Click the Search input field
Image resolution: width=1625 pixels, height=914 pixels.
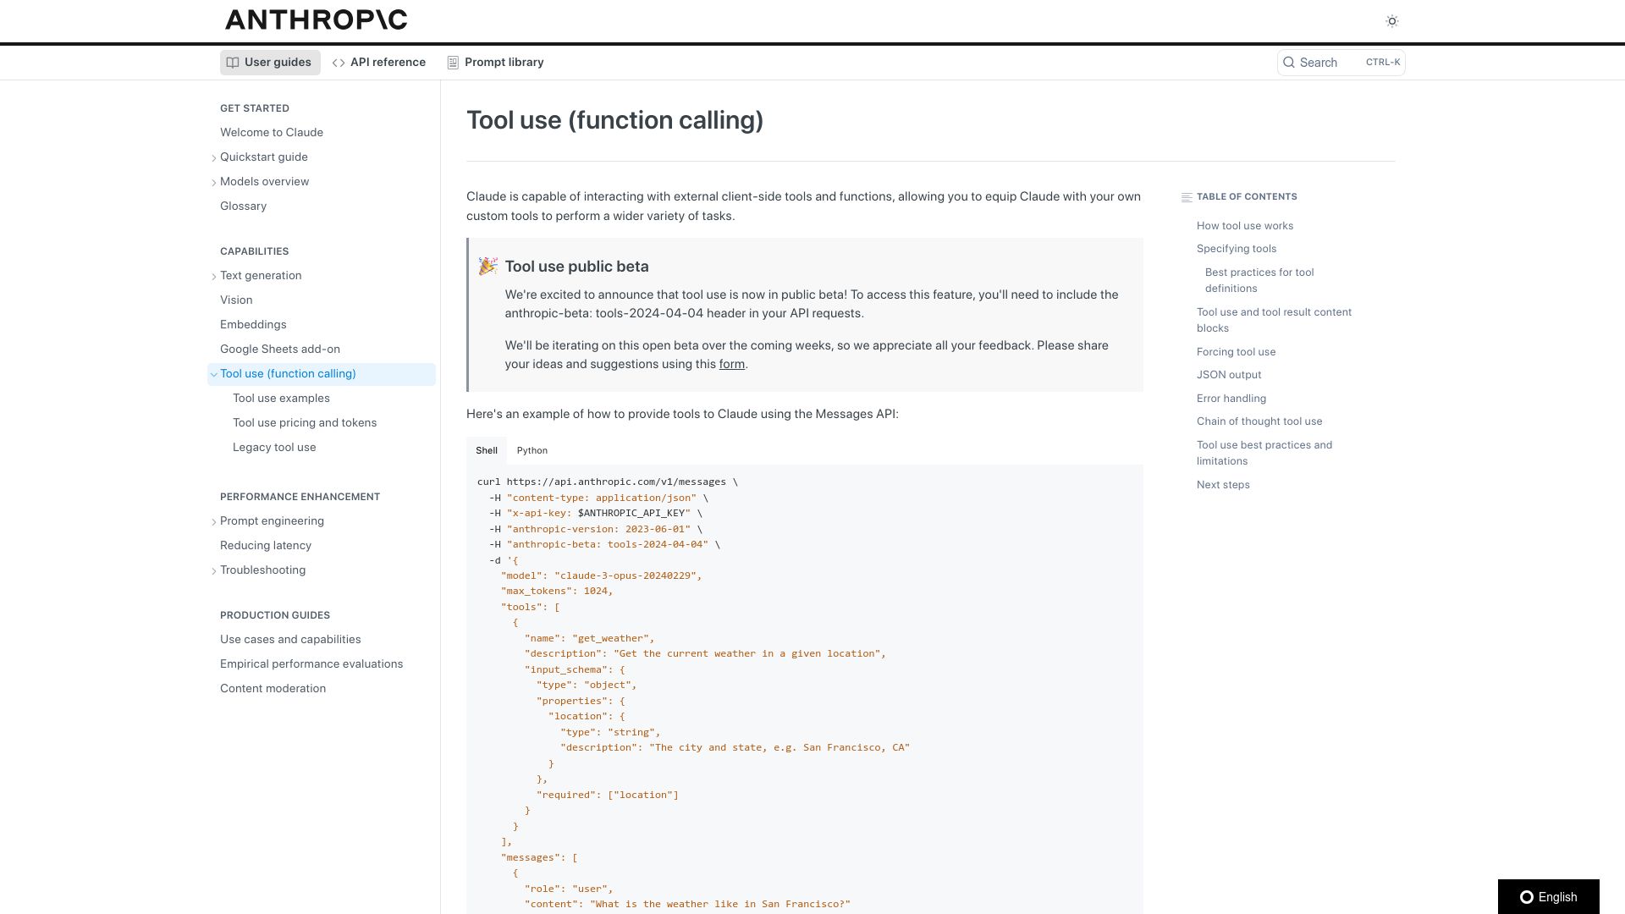(x=1341, y=63)
